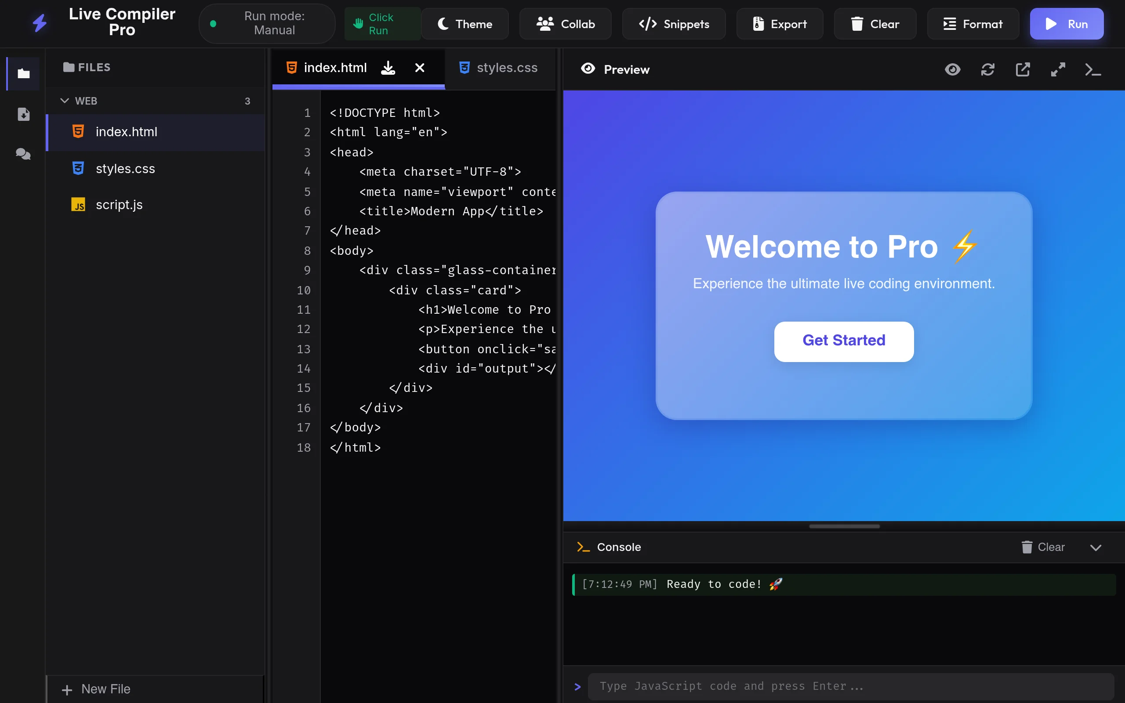Click the FILES panel header
The height and width of the screenshot is (703, 1125).
pos(87,67)
